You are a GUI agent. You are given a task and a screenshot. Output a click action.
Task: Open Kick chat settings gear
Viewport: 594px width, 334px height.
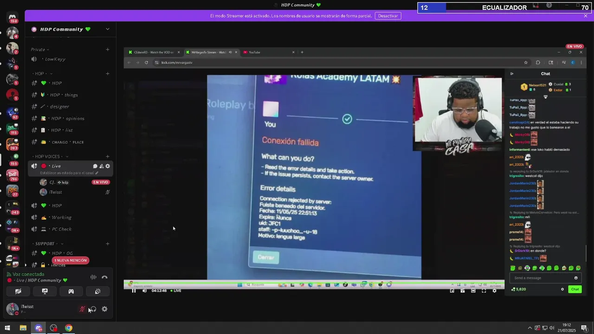562,289
